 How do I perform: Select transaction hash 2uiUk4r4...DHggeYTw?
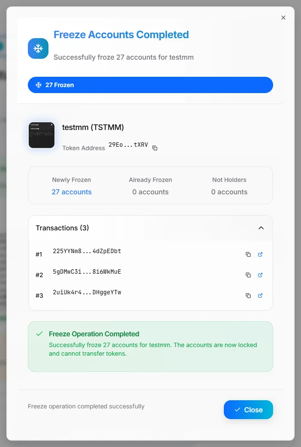(87, 292)
